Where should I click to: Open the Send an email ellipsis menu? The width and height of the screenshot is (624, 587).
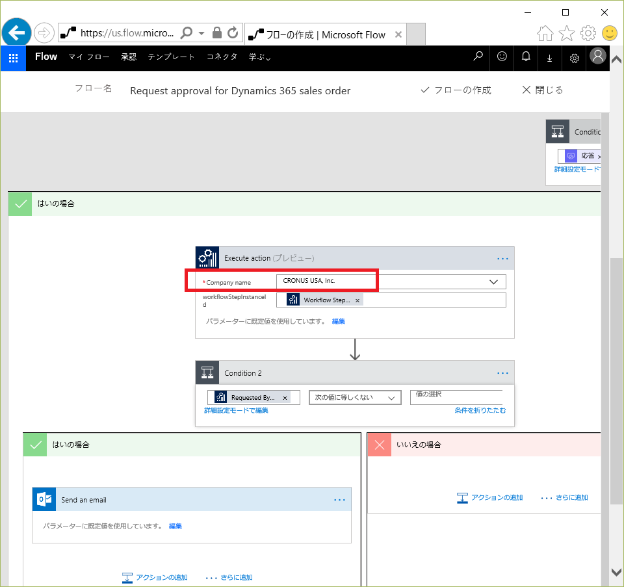tap(339, 500)
